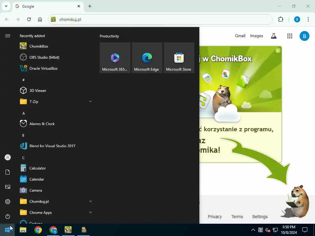315x236 pixels.
Task: Open Chrome extensions puzzle icon
Action: click(x=281, y=19)
